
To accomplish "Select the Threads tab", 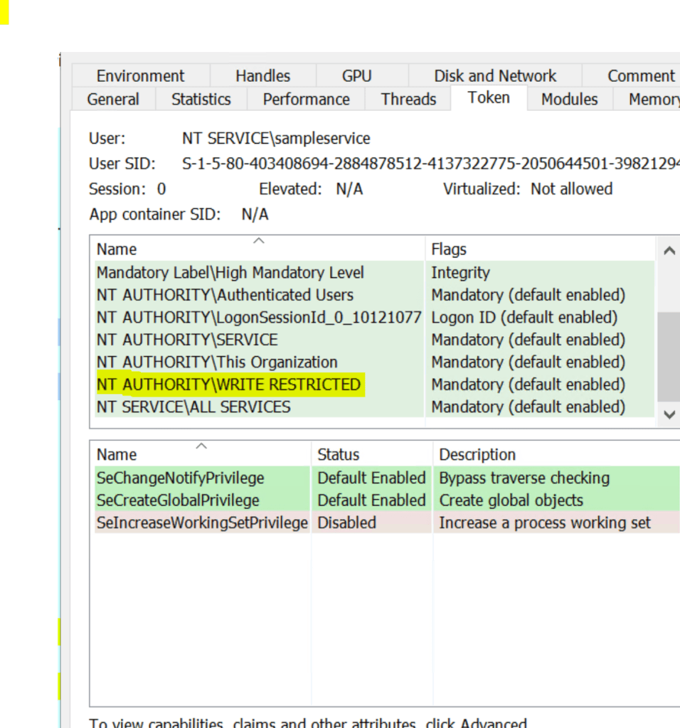I will [x=408, y=100].
